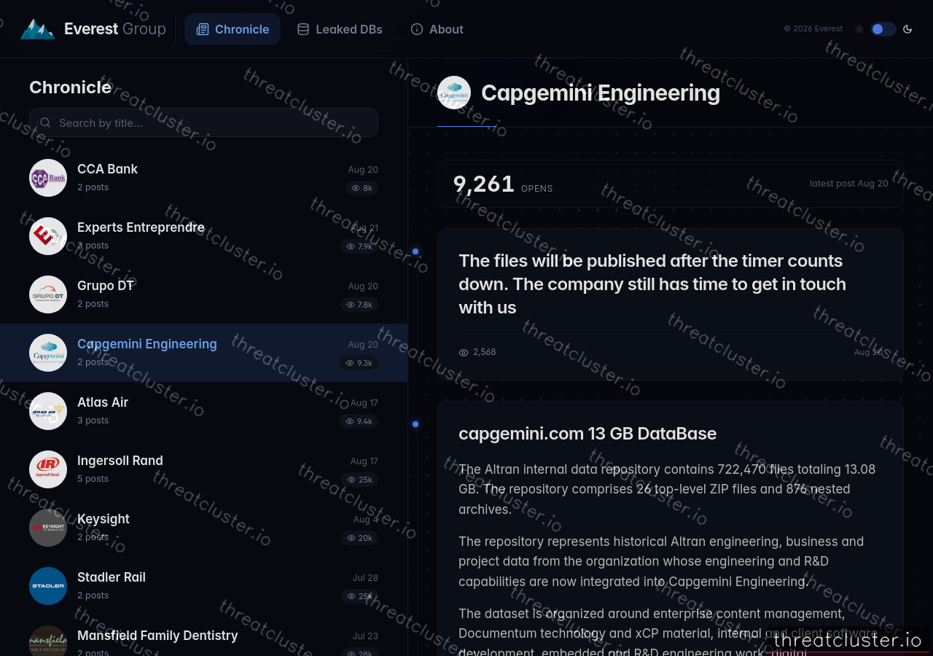
Task: Click the © 2026 Everest text
Action: pos(813,29)
